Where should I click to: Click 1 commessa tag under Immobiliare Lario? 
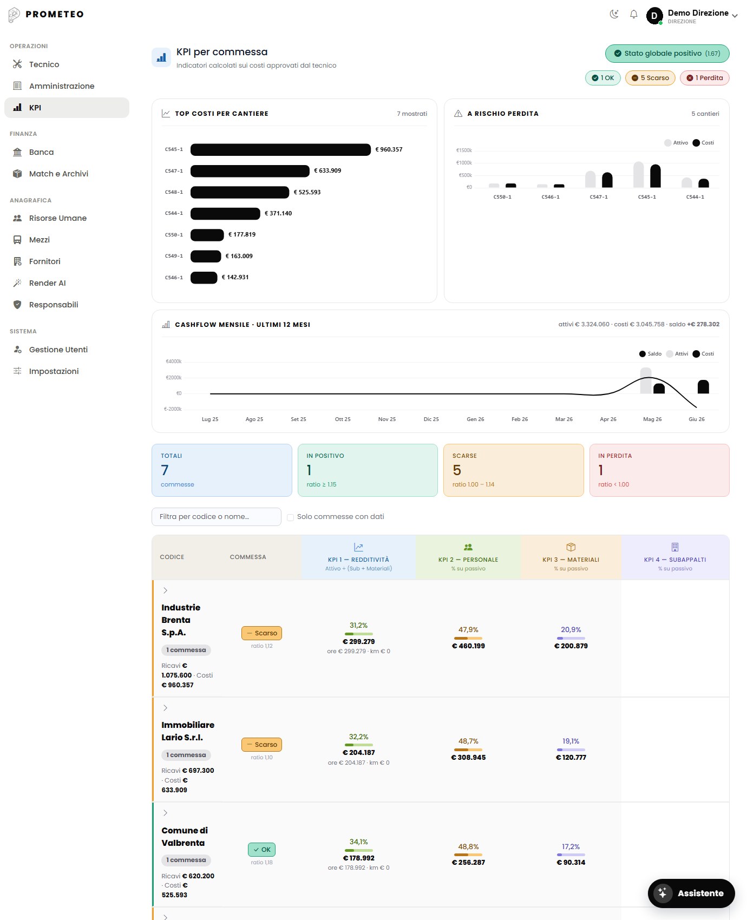click(186, 755)
